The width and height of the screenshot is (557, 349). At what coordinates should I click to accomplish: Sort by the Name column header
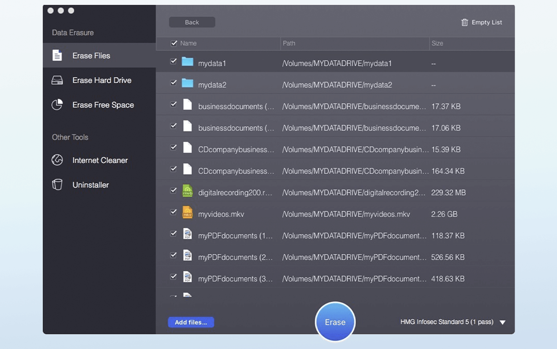click(x=188, y=43)
